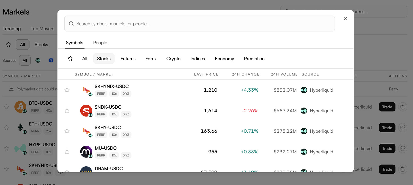
Task: Click the SNDK-USDC symbol name
Action: point(108,107)
